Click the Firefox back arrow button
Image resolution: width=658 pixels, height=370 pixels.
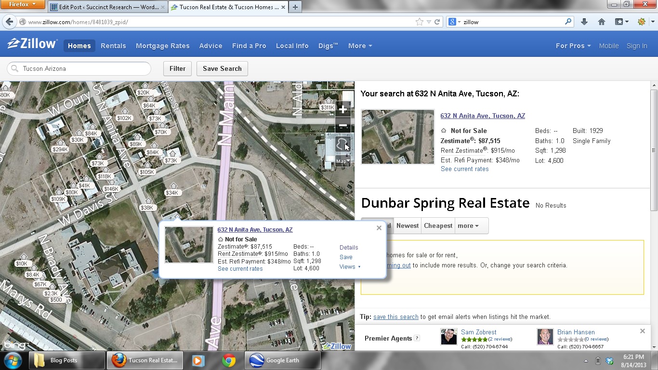[9, 22]
